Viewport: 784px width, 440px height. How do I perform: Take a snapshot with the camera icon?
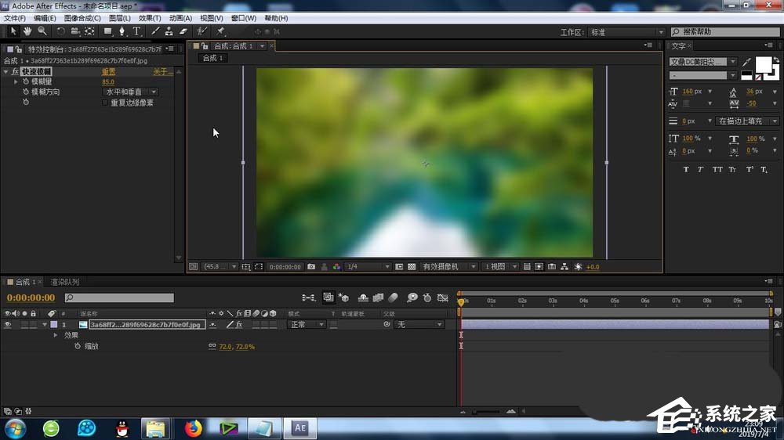tap(311, 267)
